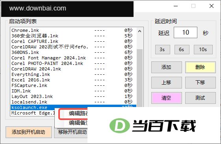Screen dimensions: 221x144
Task: Click the 测试 button
Action: [x=200, y=98]
